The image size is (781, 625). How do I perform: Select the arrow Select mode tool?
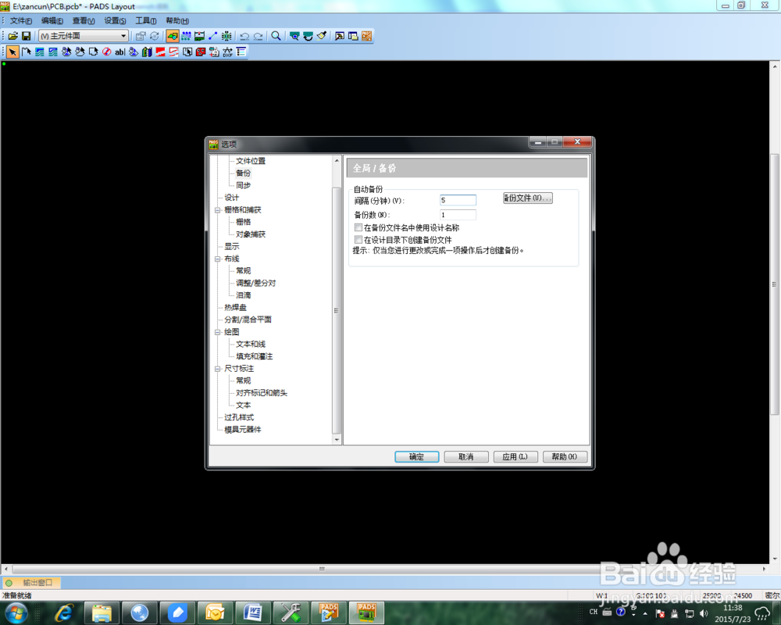point(12,52)
